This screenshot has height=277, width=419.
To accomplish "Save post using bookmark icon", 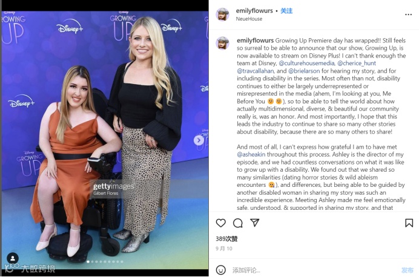I will (x=409, y=223).
